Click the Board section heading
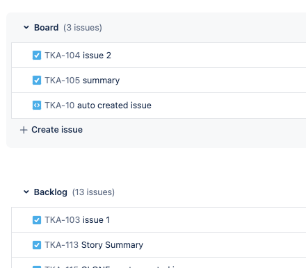306x268 pixels. [x=47, y=28]
